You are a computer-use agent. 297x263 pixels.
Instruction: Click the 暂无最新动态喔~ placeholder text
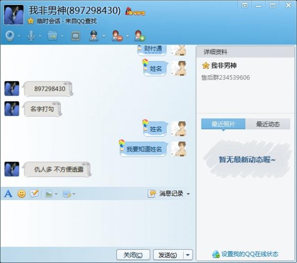pyautogui.click(x=247, y=159)
